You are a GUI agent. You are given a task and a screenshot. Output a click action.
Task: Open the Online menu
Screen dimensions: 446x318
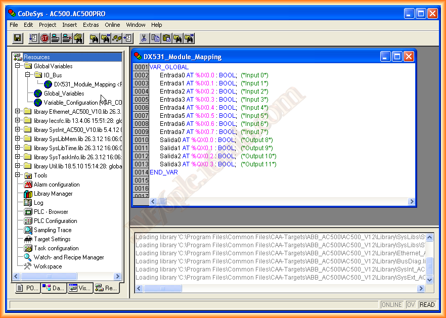(112, 25)
